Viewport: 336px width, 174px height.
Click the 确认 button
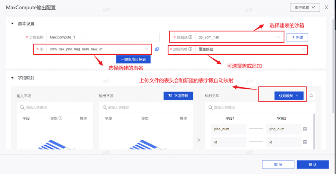click(x=313, y=165)
